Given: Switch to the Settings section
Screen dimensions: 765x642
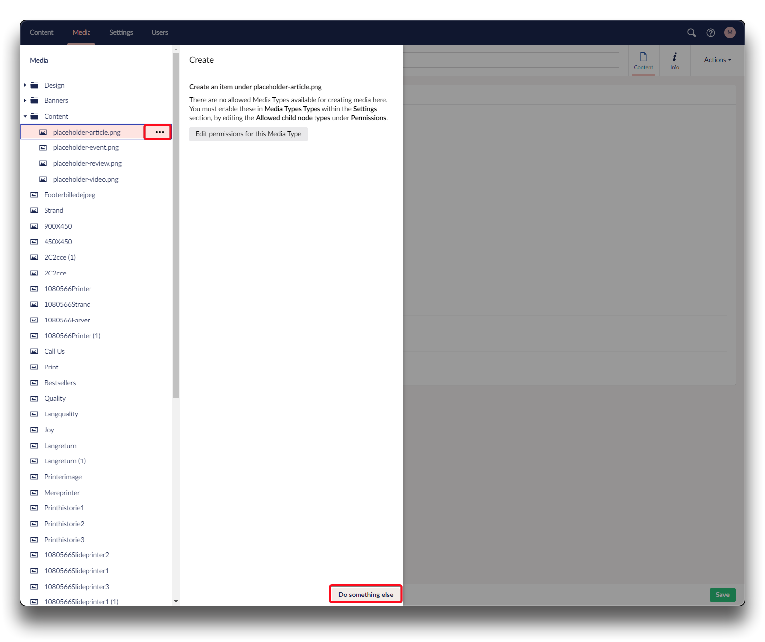Looking at the screenshot, I should click(121, 33).
